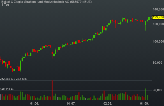The width and height of the screenshot is (164, 106).
Task: Click the last green candlestick at the right edge
Action: [x=149, y=19]
